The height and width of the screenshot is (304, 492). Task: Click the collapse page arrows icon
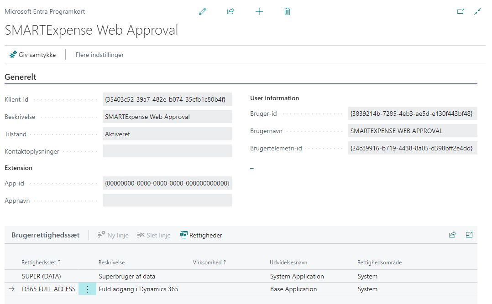click(477, 11)
